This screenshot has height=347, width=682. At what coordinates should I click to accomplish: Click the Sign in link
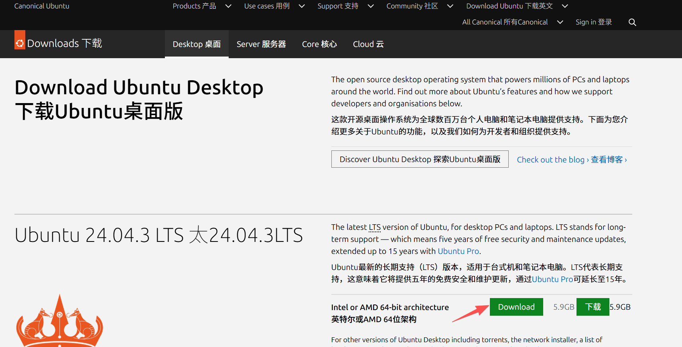click(x=594, y=22)
